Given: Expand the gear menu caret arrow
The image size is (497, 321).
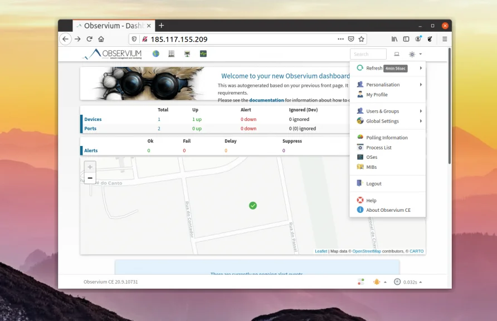Looking at the screenshot, I should click(421, 54).
